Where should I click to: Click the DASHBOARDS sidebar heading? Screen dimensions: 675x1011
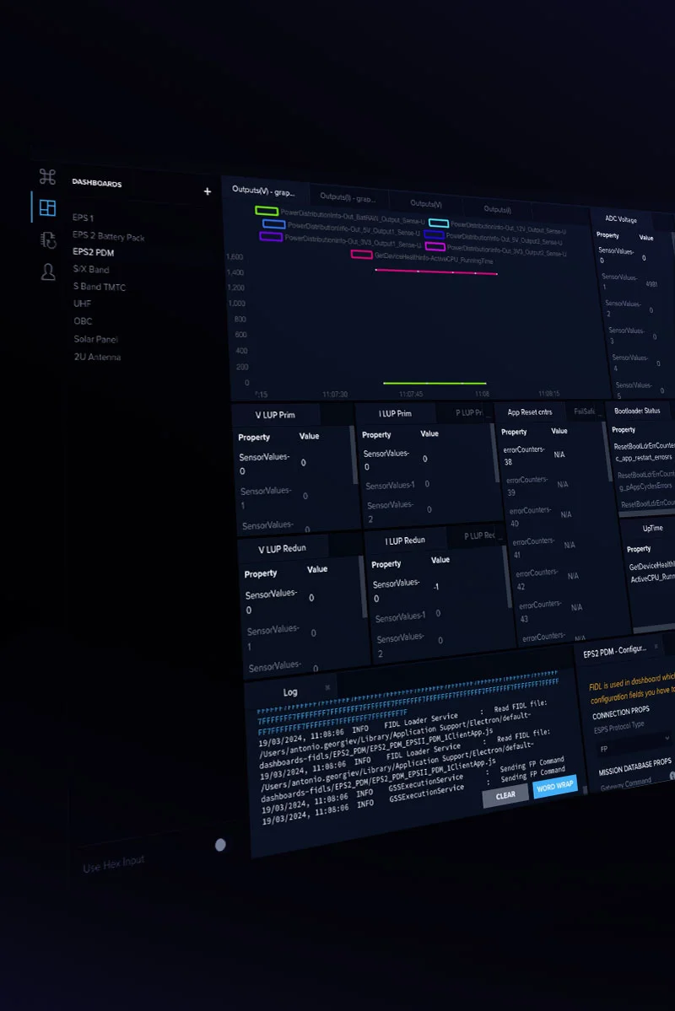point(97,183)
